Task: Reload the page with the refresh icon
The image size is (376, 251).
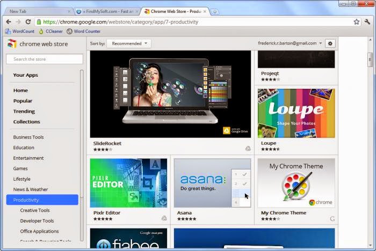Action: pyautogui.click(x=28, y=22)
